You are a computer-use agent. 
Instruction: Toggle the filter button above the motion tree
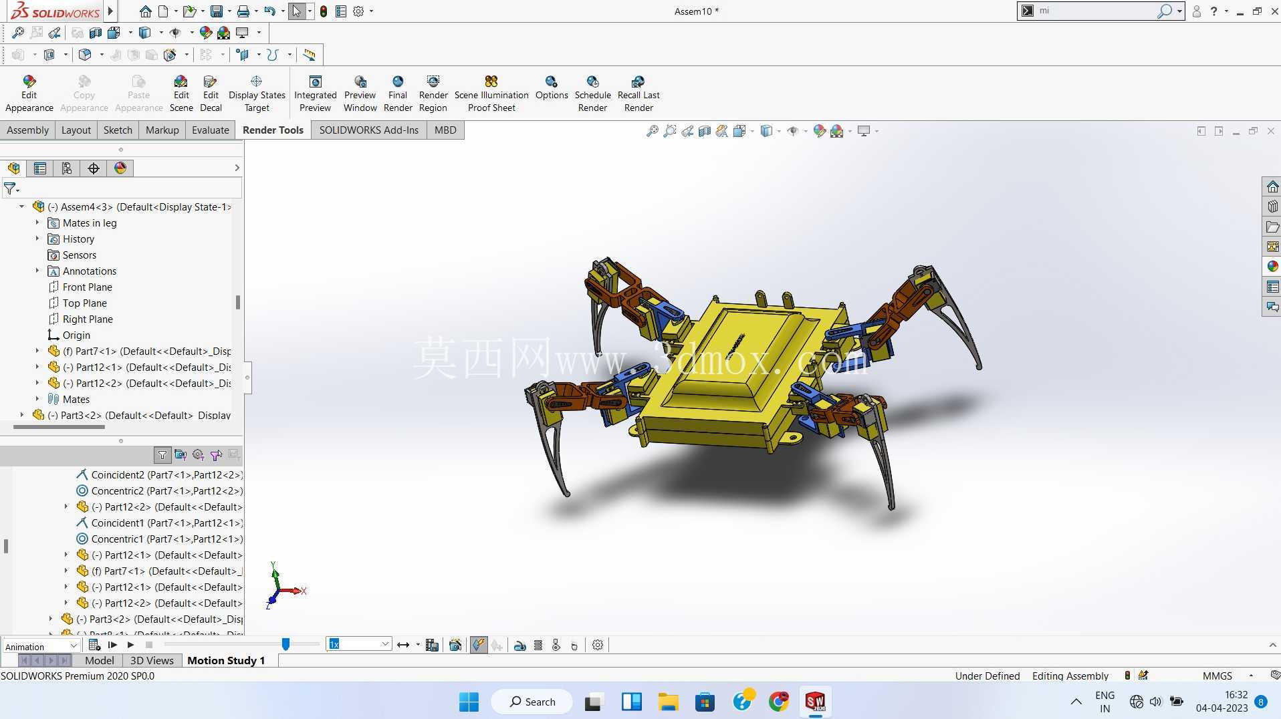coord(162,455)
